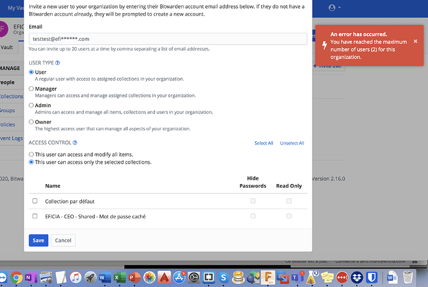Click the Email input field
The width and height of the screenshot is (428, 287).
tap(168, 38)
